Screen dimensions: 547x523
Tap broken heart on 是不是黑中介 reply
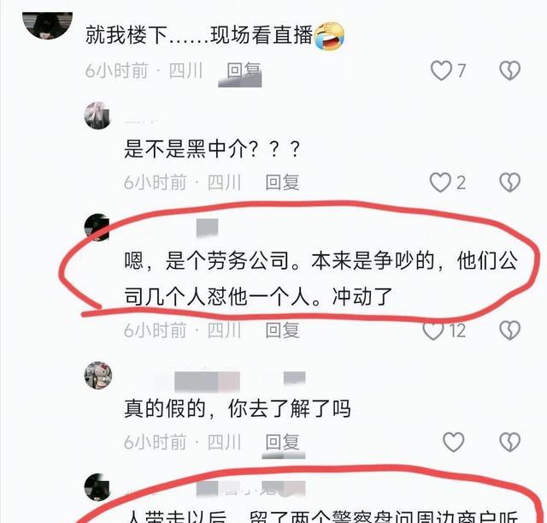509,182
